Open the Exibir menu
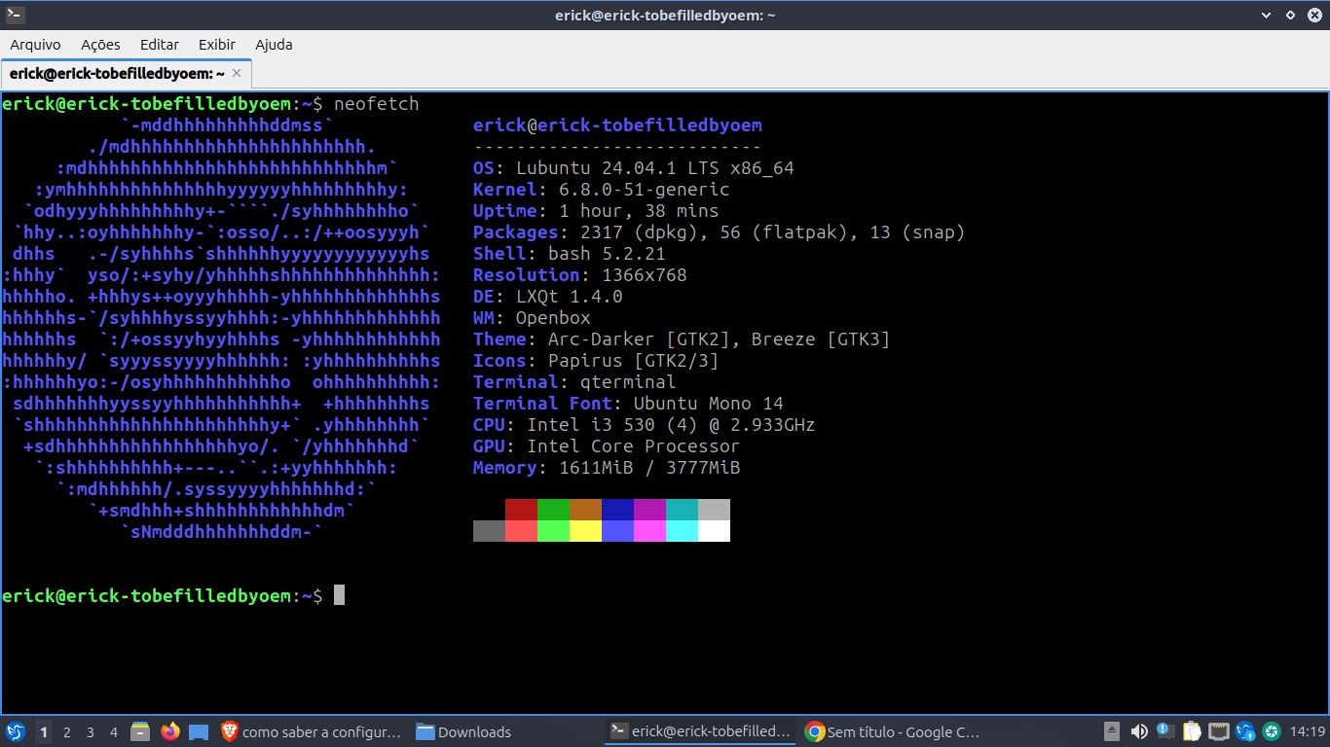Screen dimensions: 1330x747 click(217, 45)
